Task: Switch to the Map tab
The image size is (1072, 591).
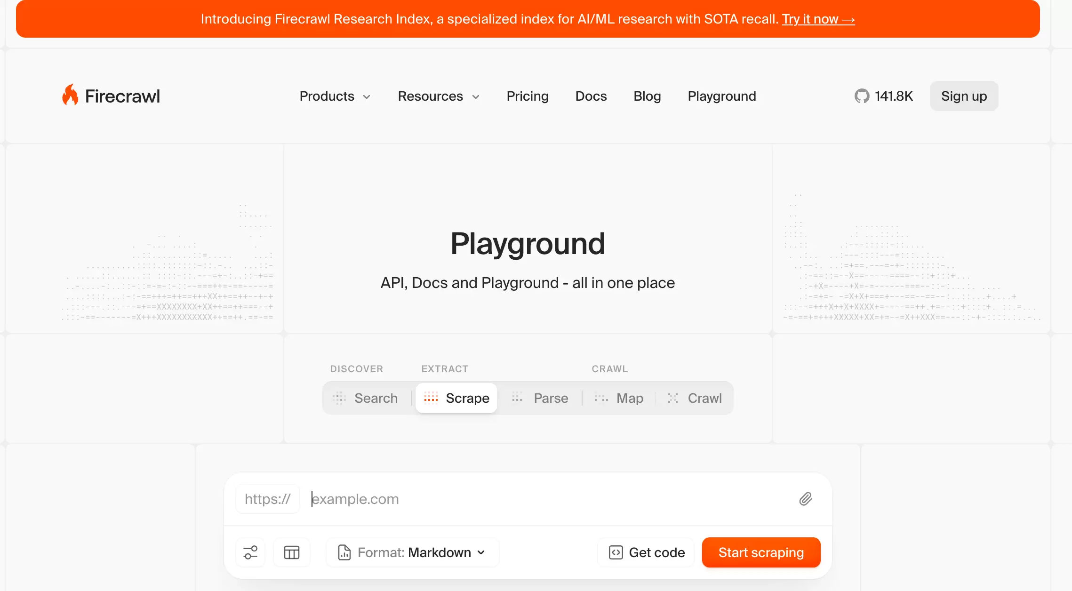Action: point(619,398)
